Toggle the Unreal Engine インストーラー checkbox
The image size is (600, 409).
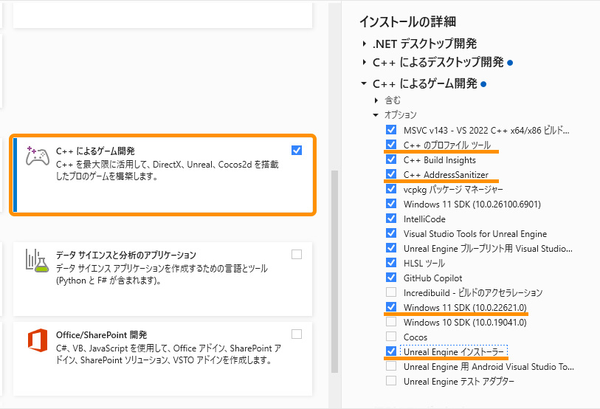[x=391, y=351]
